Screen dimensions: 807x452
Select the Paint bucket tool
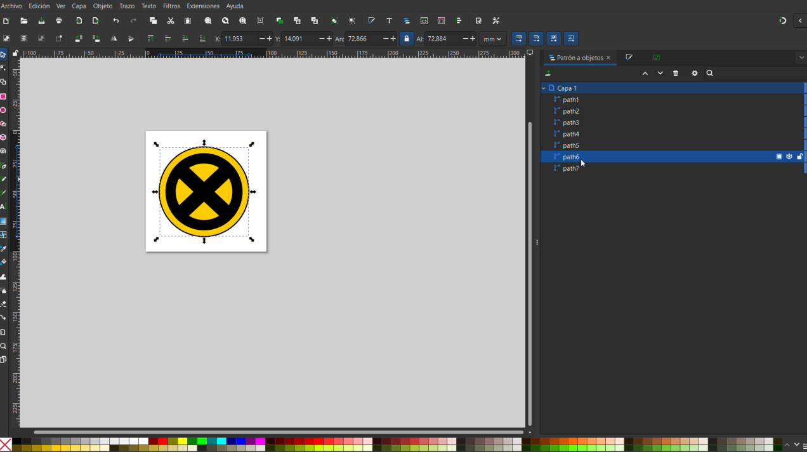click(x=3, y=262)
